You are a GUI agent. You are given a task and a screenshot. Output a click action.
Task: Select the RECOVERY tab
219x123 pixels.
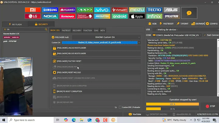click(x=77, y=30)
